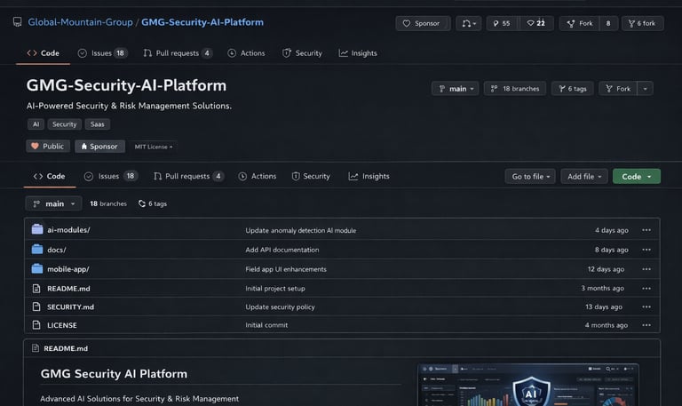
Task: Click the Public badge with heart
Action: click(x=48, y=147)
